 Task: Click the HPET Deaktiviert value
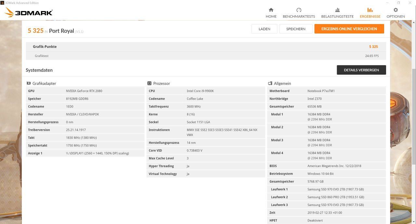[x=315, y=220]
